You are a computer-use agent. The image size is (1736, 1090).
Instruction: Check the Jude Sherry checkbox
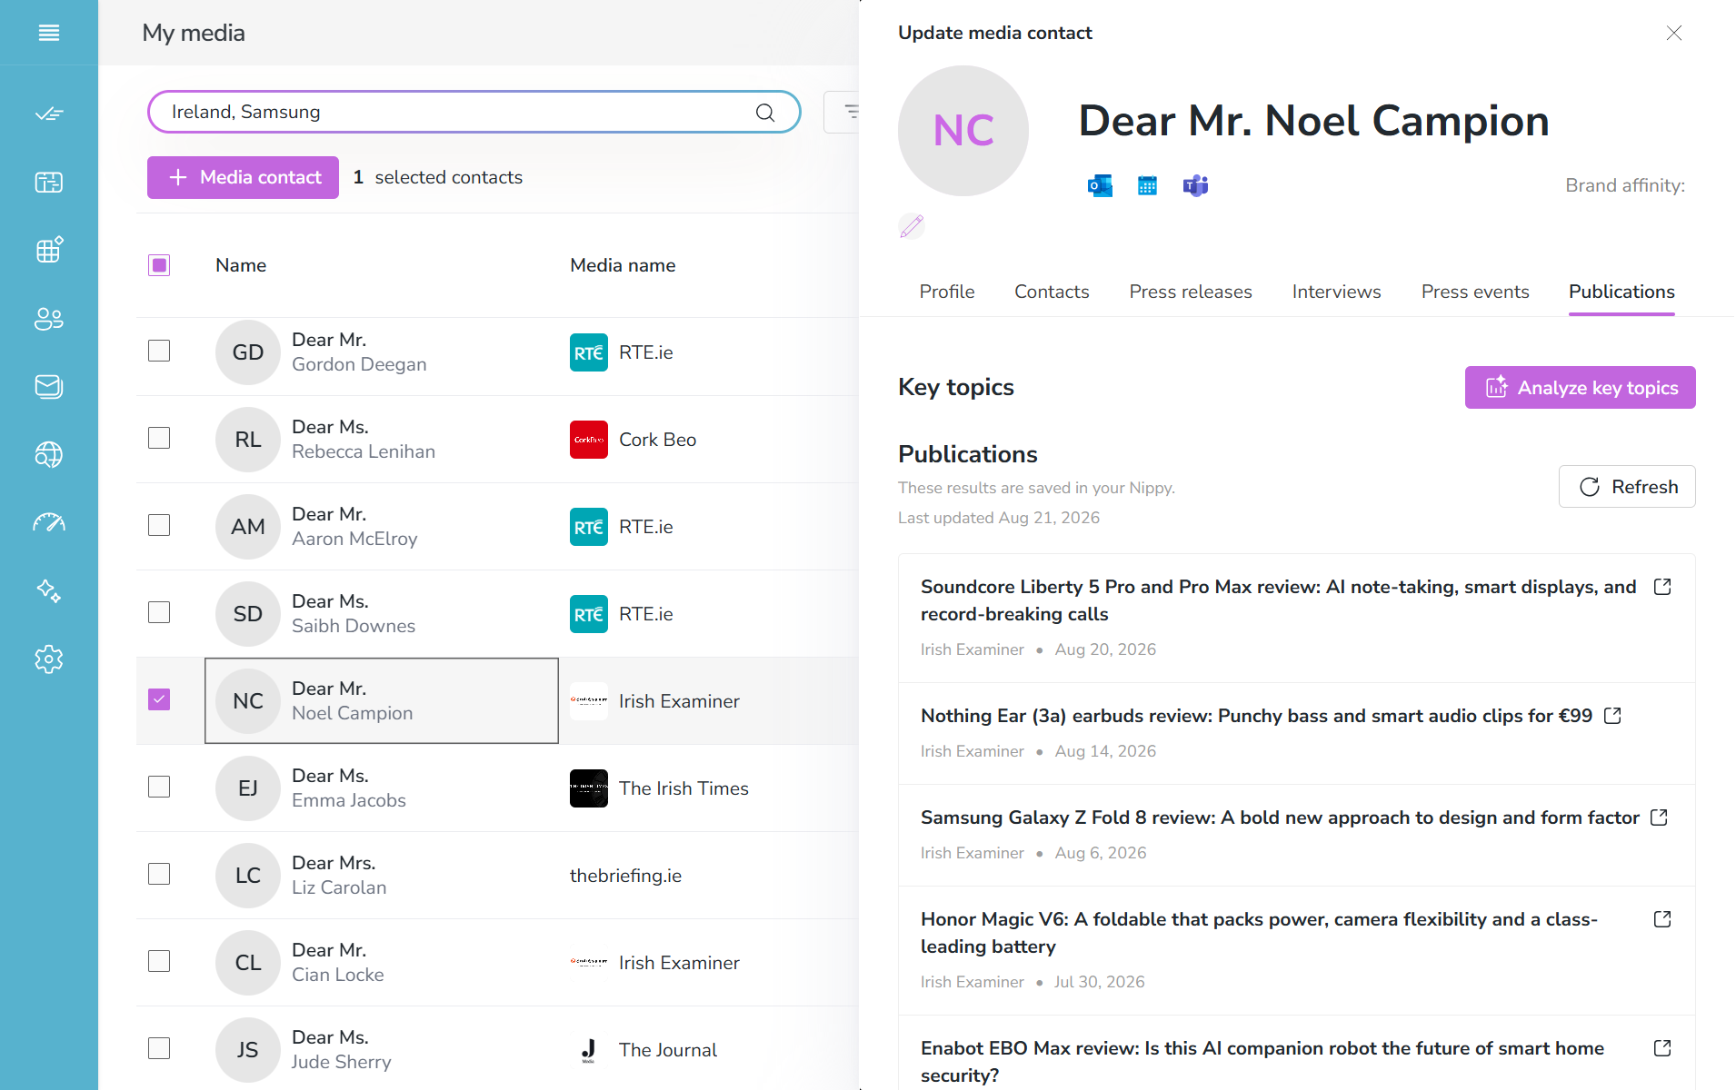point(159,1048)
